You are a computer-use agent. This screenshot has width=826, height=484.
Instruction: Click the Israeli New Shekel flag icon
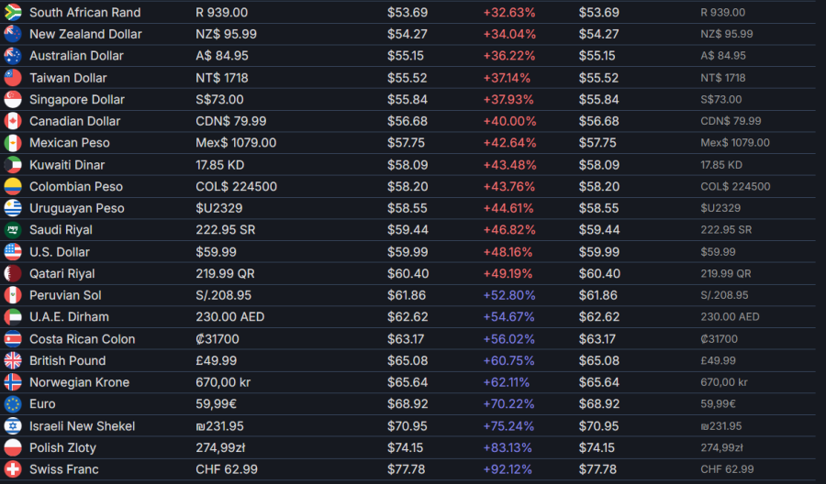13,426
